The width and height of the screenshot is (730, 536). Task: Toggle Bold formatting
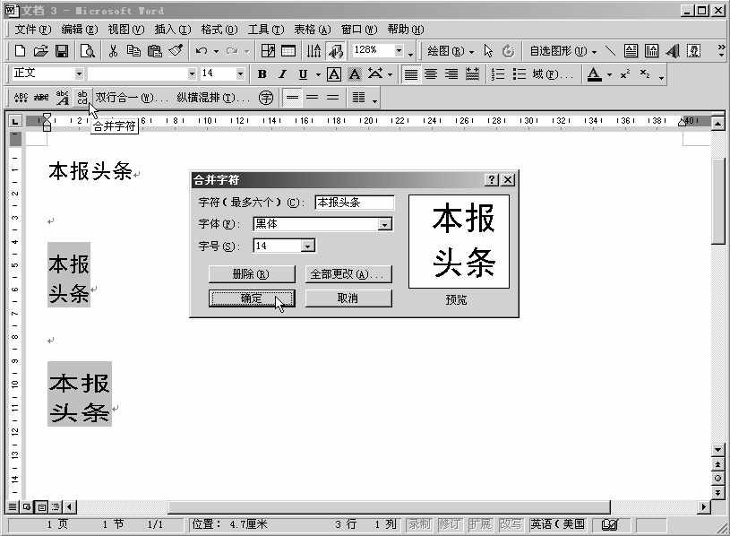point(261,73)
